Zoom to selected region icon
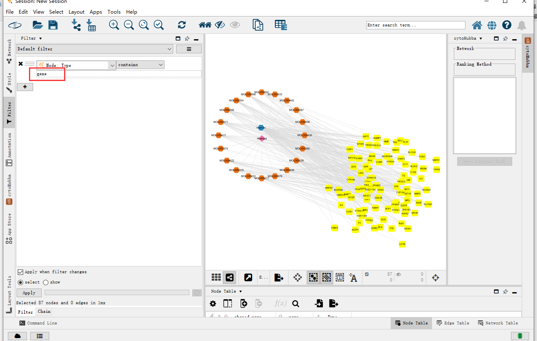537x341 pixels. tap(159, 25)
